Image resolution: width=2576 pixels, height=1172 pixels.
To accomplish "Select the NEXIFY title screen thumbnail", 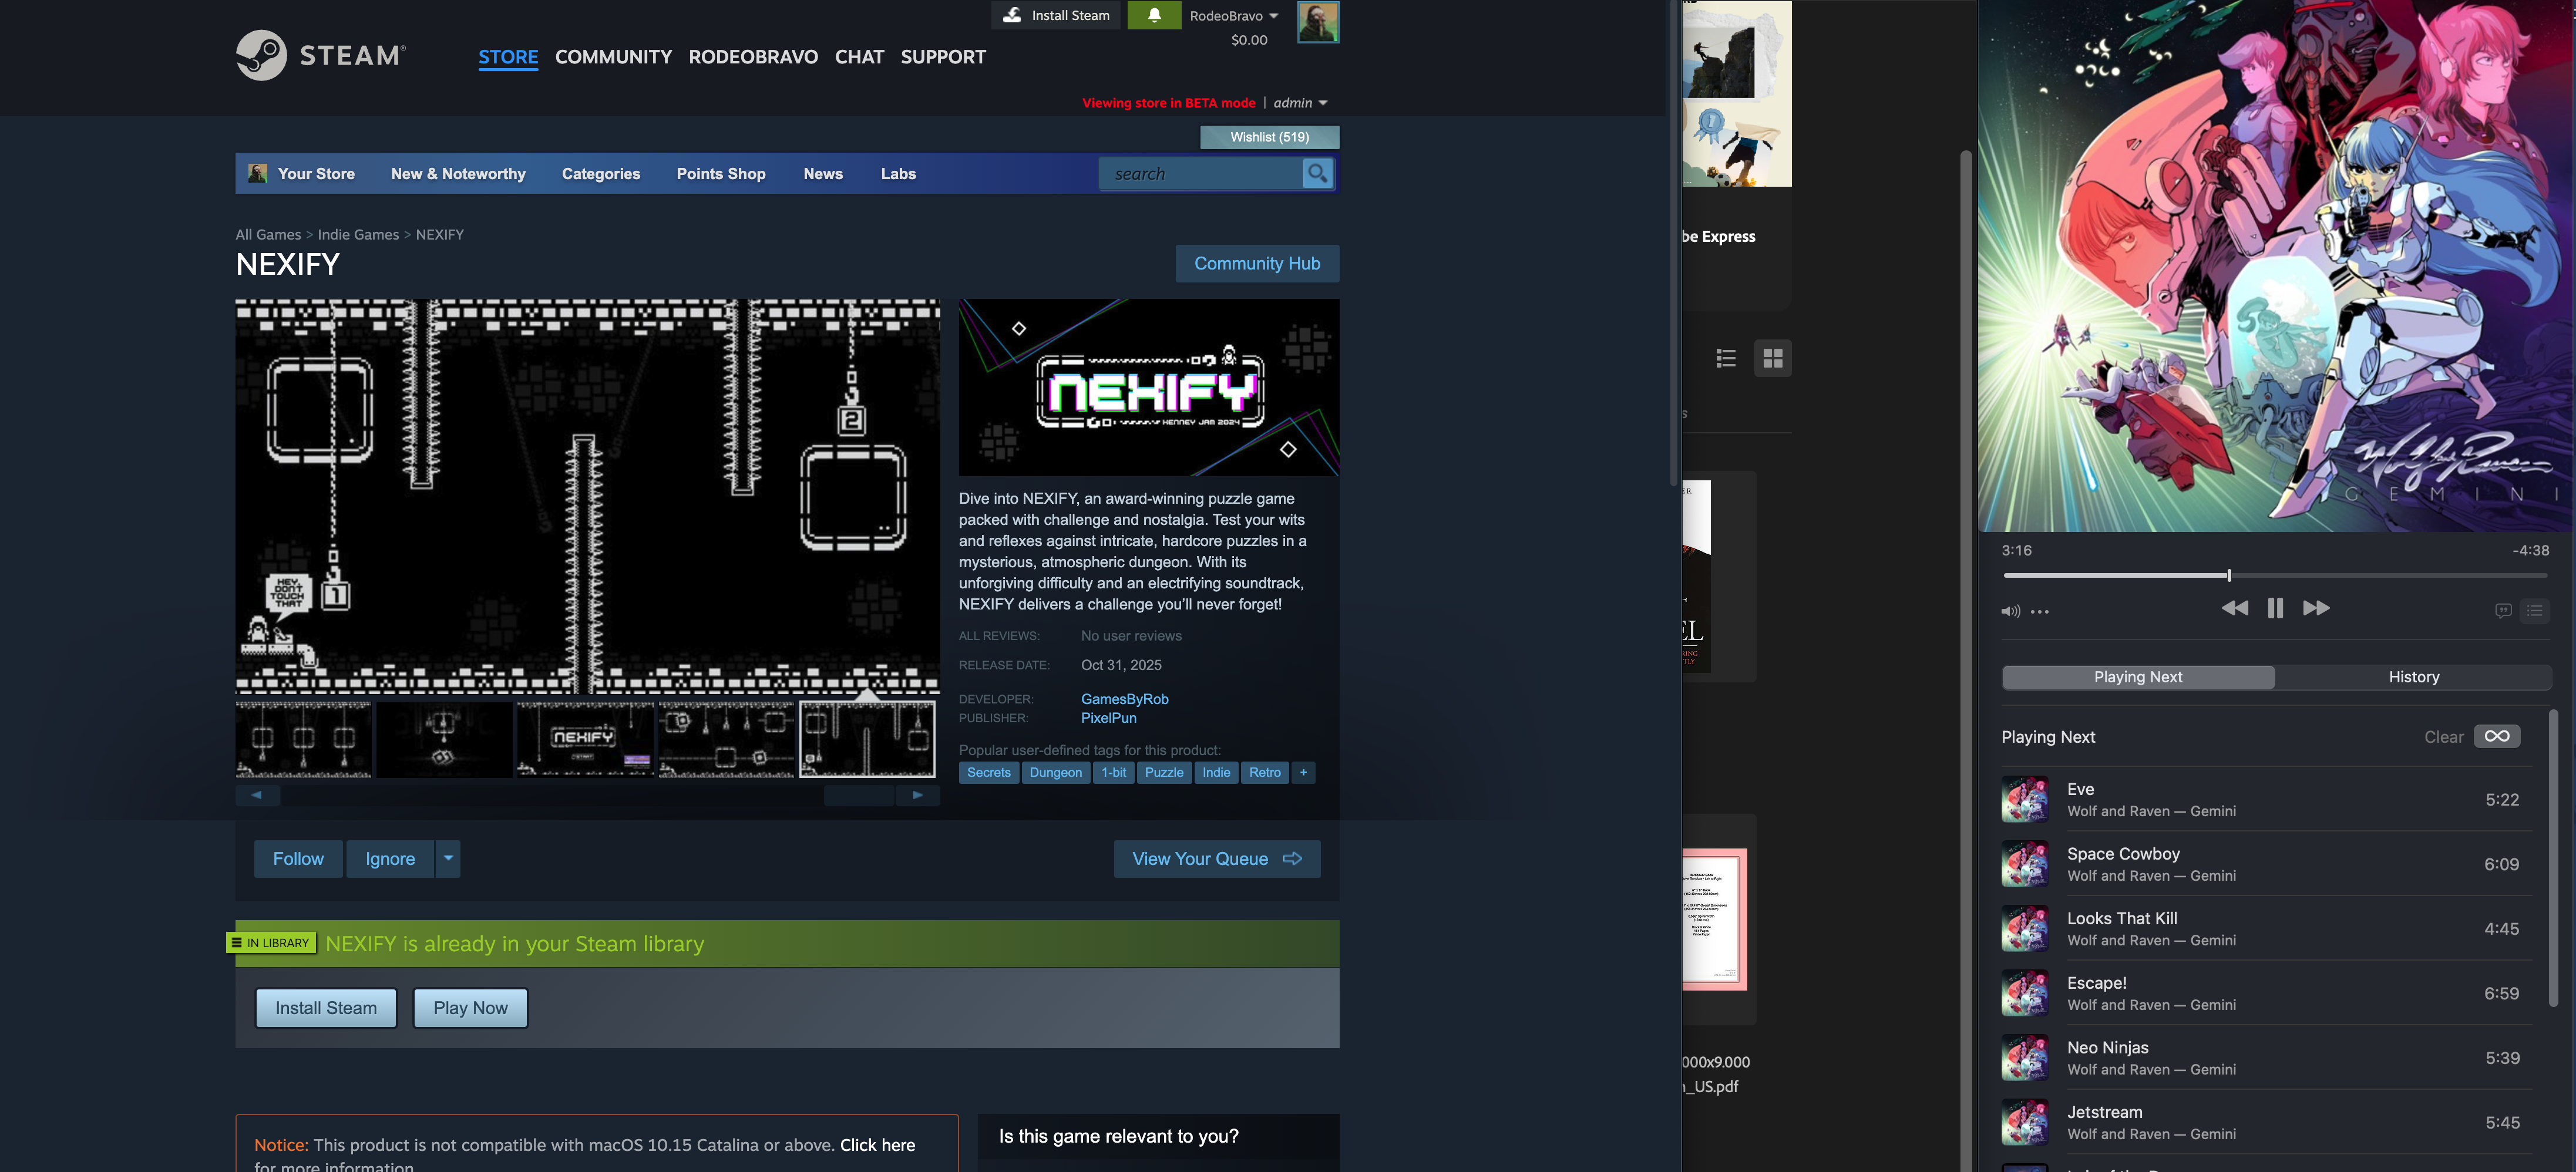I will tap(585, 739).
